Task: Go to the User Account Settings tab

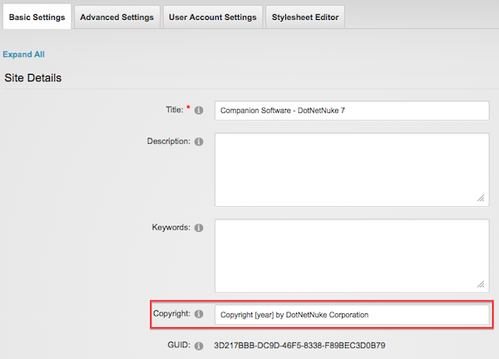Action: [x=211, y=17]
